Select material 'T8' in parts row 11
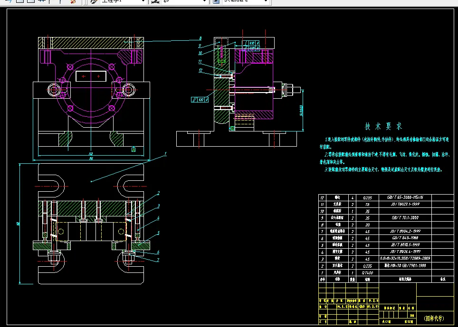Screen dimensions: 458x327 (x=367, y=205)
